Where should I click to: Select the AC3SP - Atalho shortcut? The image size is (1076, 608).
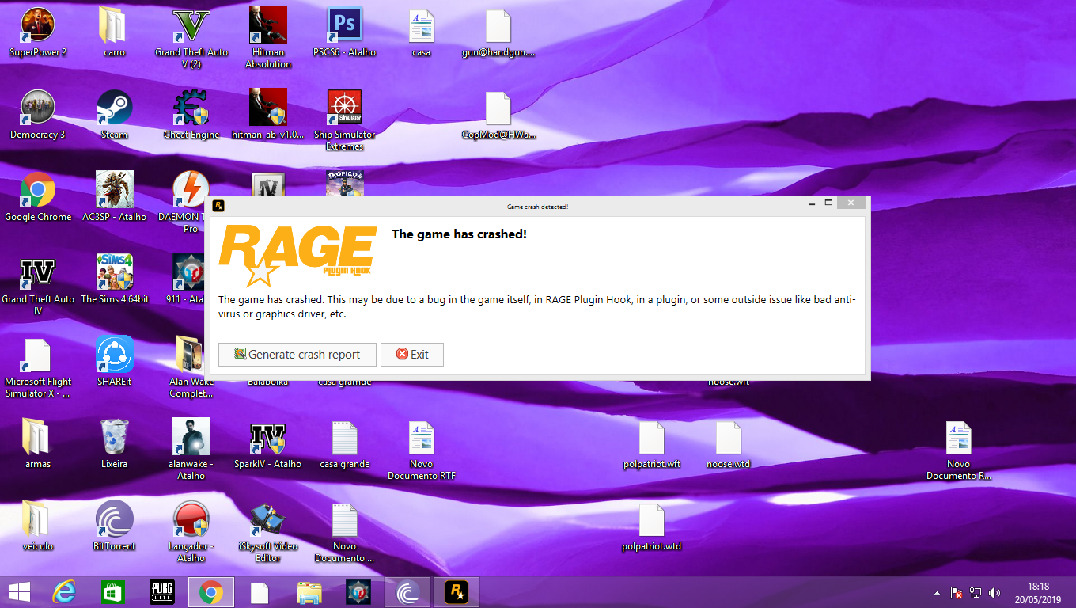(114, 198)
